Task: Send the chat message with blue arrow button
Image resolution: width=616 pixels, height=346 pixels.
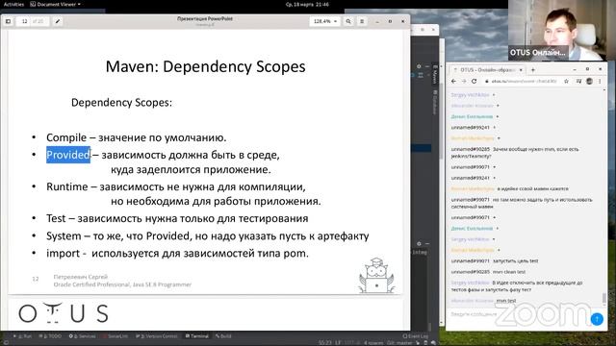Action: [x=597, y=319]
